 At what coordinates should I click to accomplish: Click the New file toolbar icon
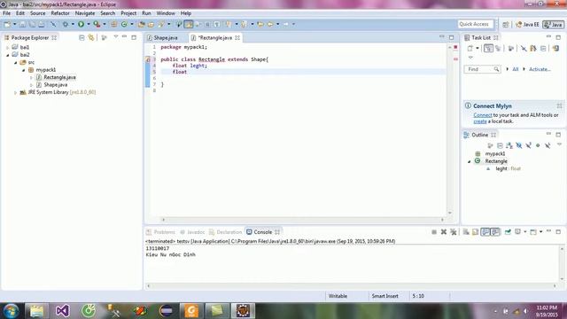point(7,24)
